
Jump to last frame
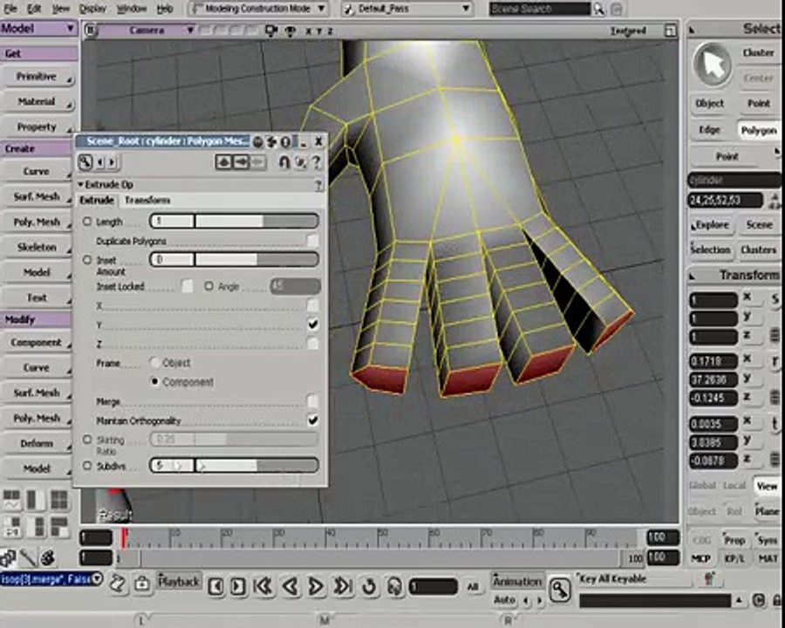click(343, 586)
